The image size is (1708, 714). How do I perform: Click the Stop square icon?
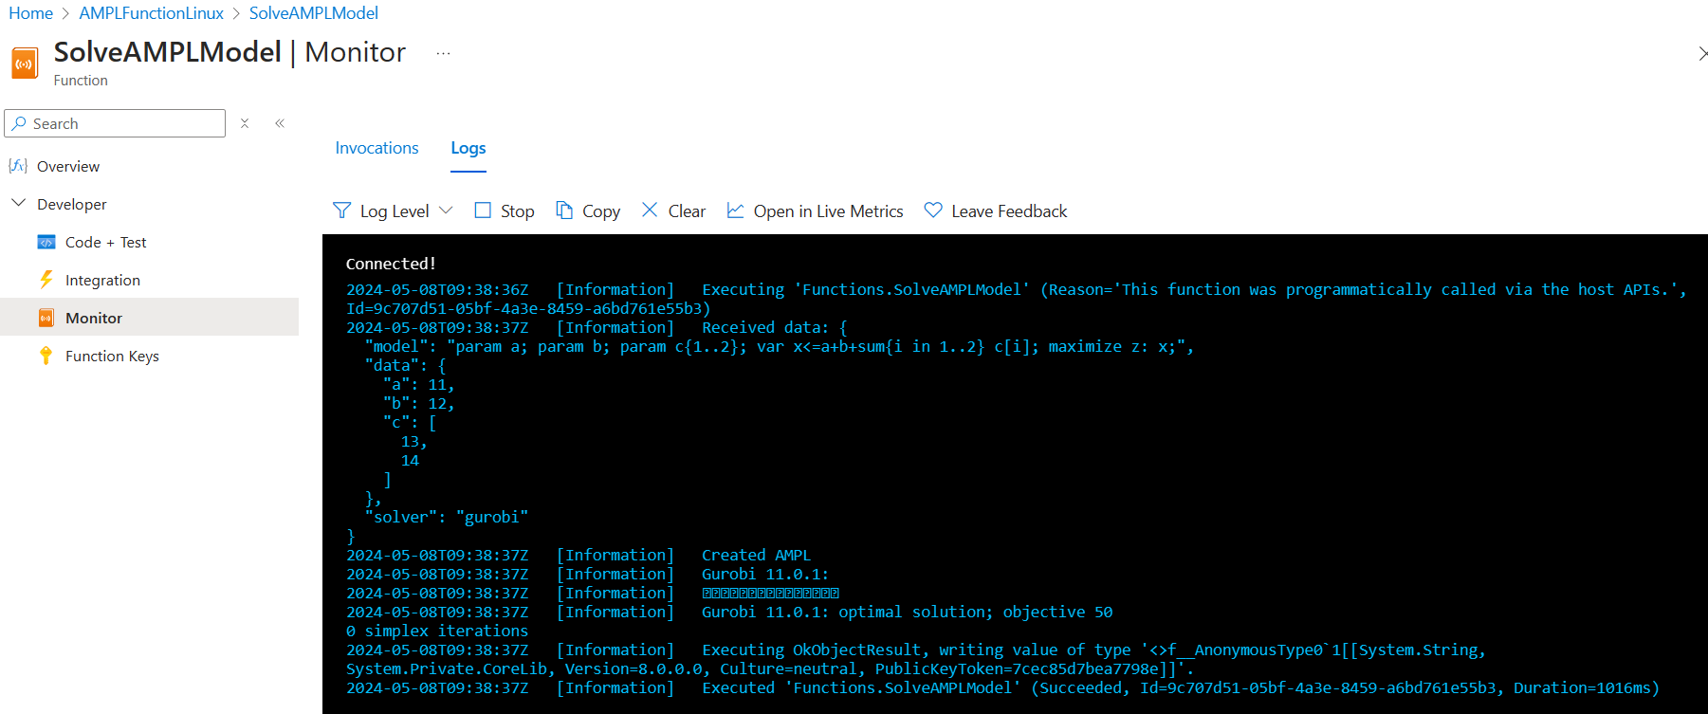[x=483, y=211]
